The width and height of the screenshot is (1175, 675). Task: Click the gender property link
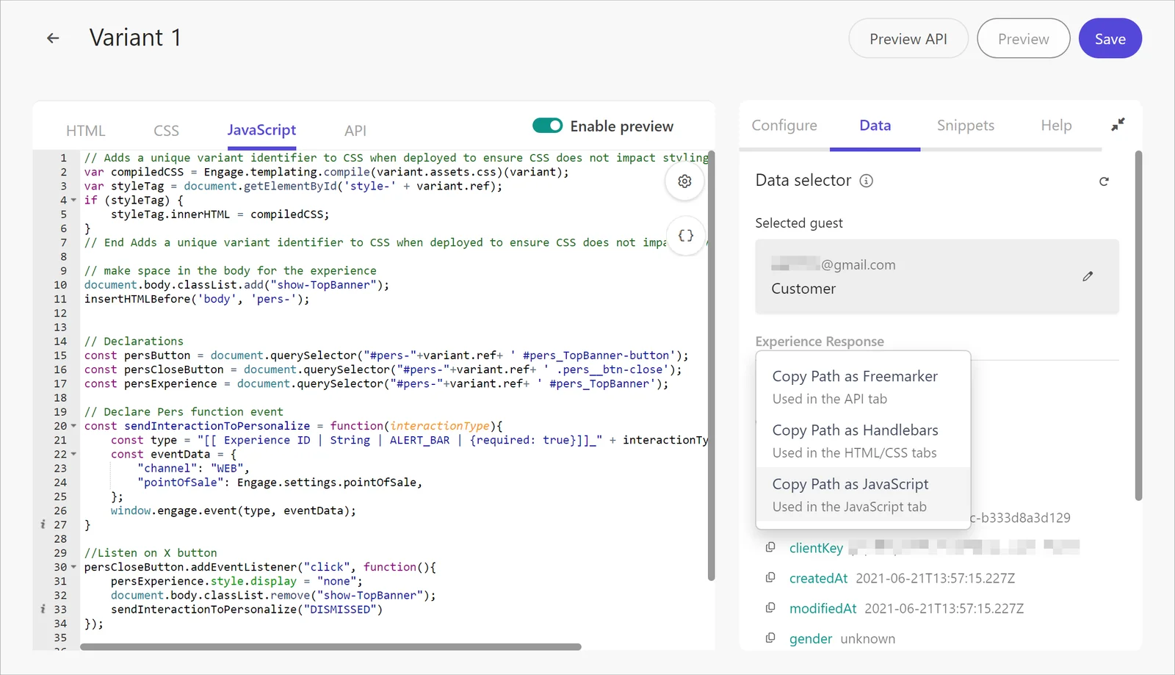(x=811, y=638)
